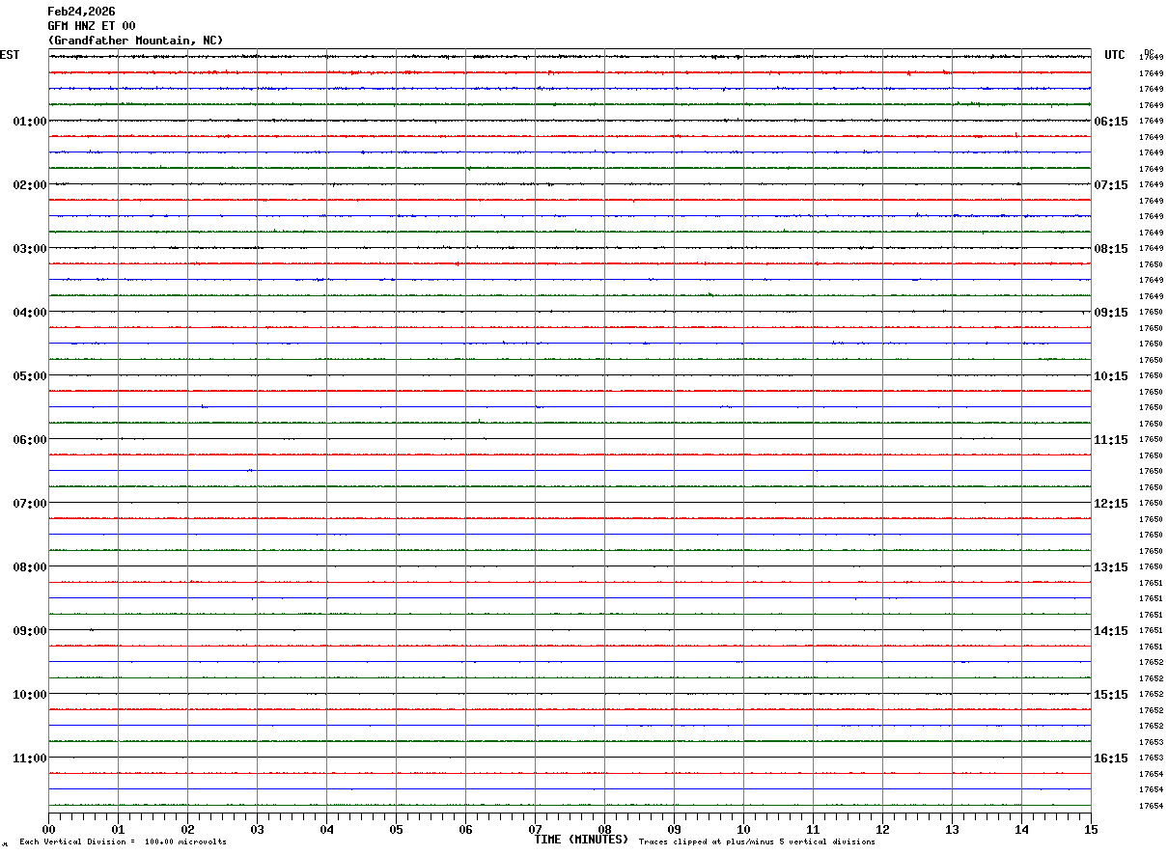Select the 11:00 EST time label
Viewport: 1168px width, 855px height.
click(30, 758)
